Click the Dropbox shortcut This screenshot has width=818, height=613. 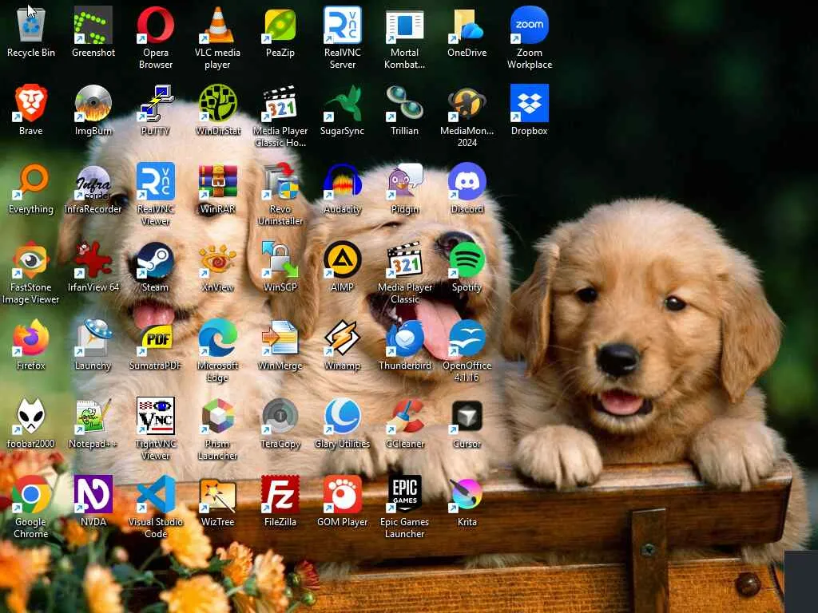(x=530, y=103)
